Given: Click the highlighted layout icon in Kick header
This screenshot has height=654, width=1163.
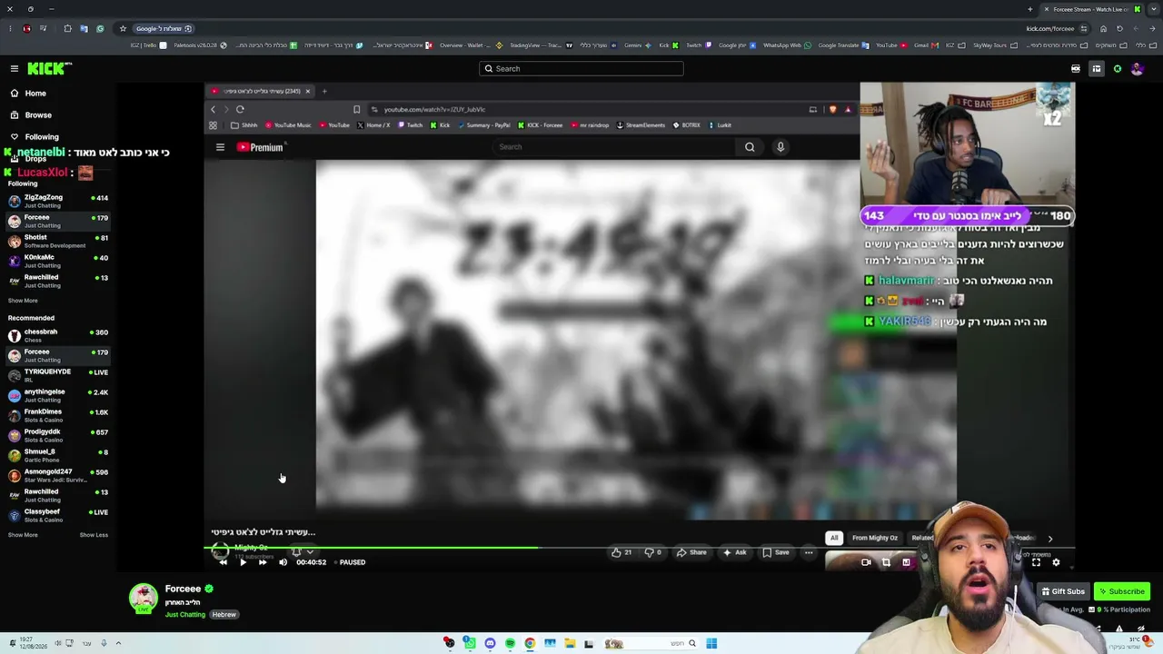Looking at the screenshot, I should [1097, 69].
